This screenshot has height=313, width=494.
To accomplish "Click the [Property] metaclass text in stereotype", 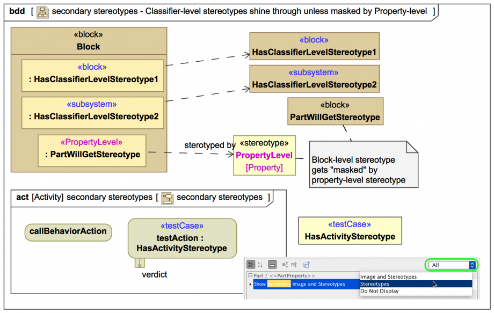I will pos(264,168).
